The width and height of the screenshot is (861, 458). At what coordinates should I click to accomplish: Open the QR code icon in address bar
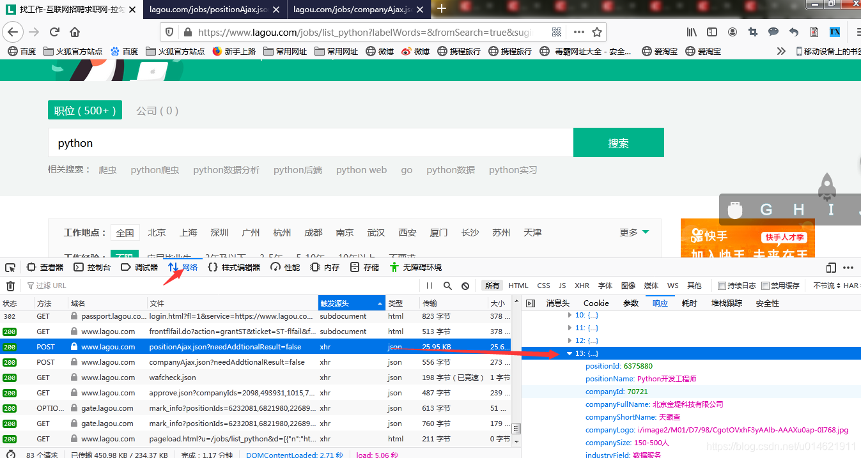[x=557, y=32]
